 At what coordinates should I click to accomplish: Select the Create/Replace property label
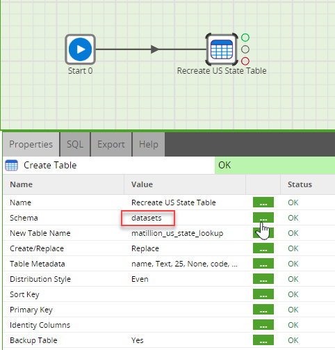pos(37,248)
